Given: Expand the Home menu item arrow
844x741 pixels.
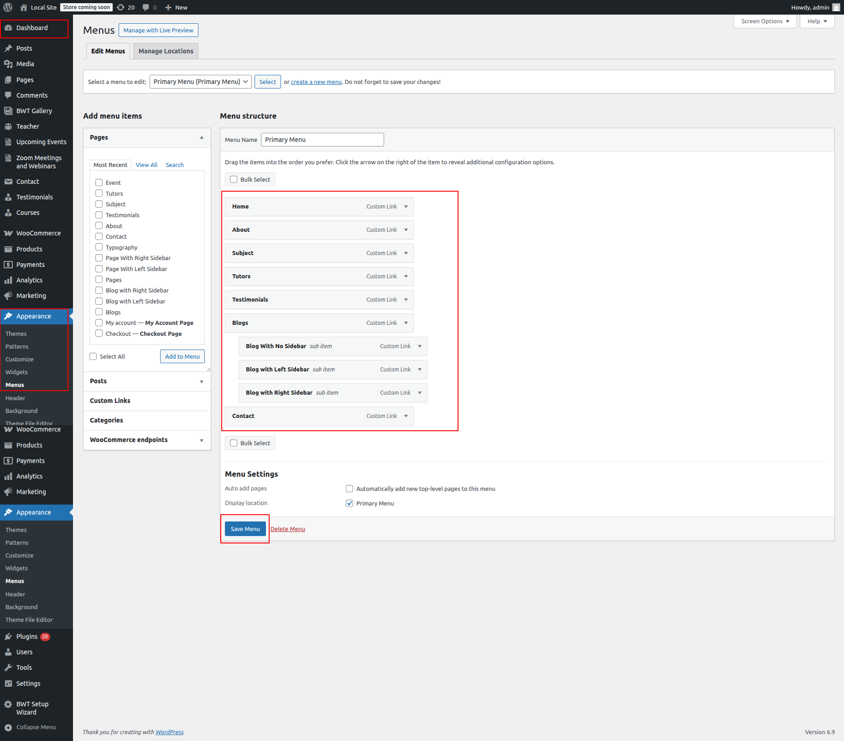Looking at the screenshot, I should [x=406, y=207].
